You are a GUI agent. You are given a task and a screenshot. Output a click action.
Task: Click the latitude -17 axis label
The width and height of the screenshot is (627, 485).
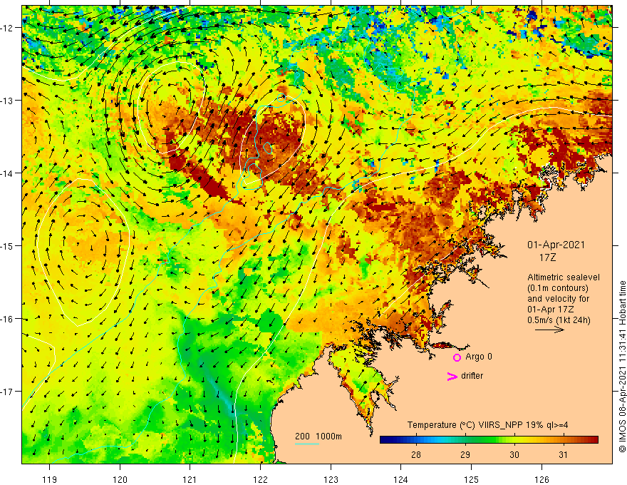click(7, 392)
